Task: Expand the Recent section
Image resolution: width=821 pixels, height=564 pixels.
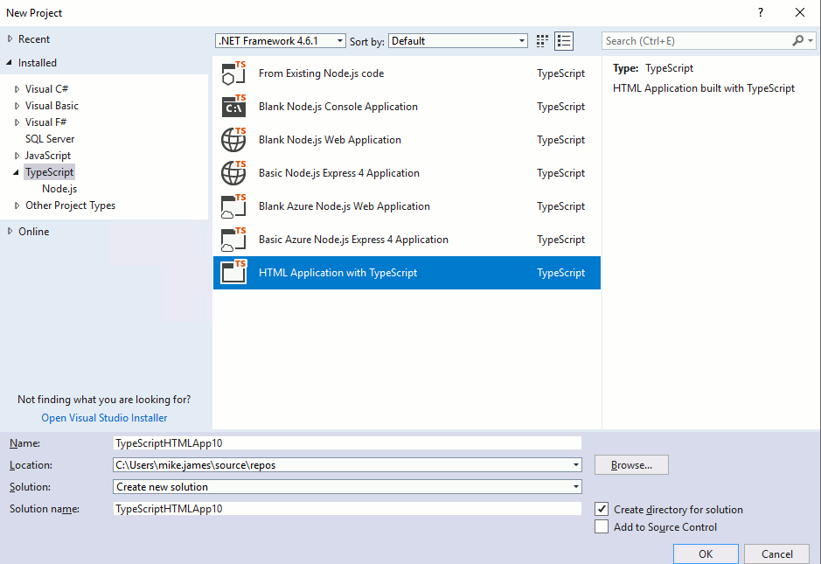Action: pos(10,38)
